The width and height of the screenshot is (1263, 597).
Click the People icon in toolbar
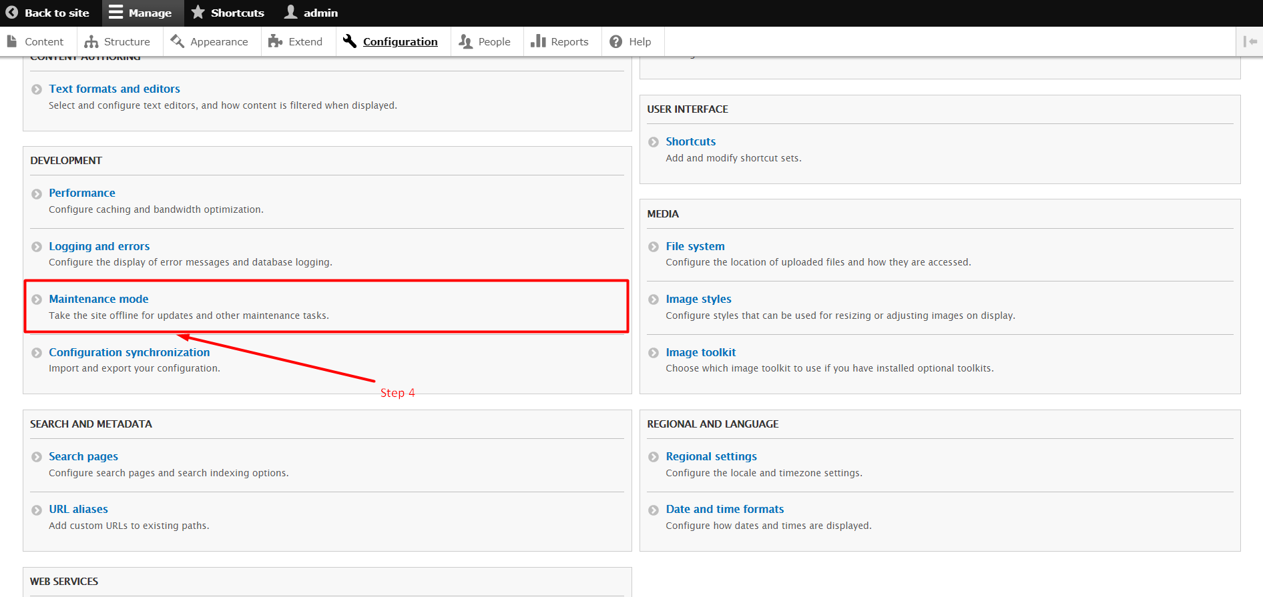pyautogui.click(x=465, y=41)
